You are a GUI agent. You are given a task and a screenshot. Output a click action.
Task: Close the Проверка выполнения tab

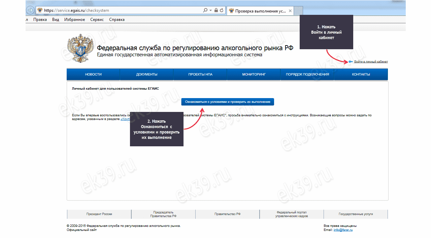click(290, 11)
